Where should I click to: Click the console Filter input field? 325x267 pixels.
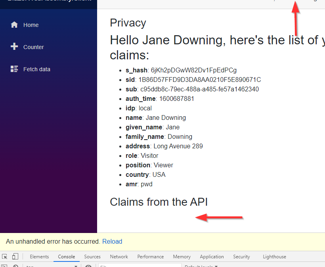pyautogui.click(x=139, y=266)
